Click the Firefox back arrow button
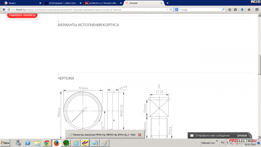Screen dimensions: 261x147 (4, 10)
